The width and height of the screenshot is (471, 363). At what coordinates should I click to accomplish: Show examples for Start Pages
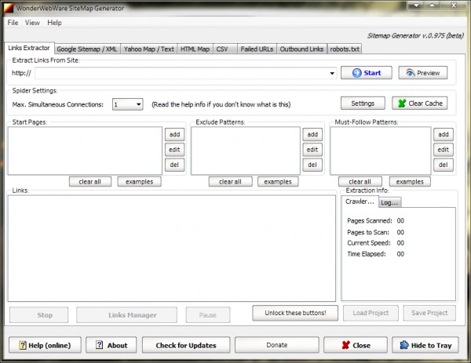click(140, 182)
